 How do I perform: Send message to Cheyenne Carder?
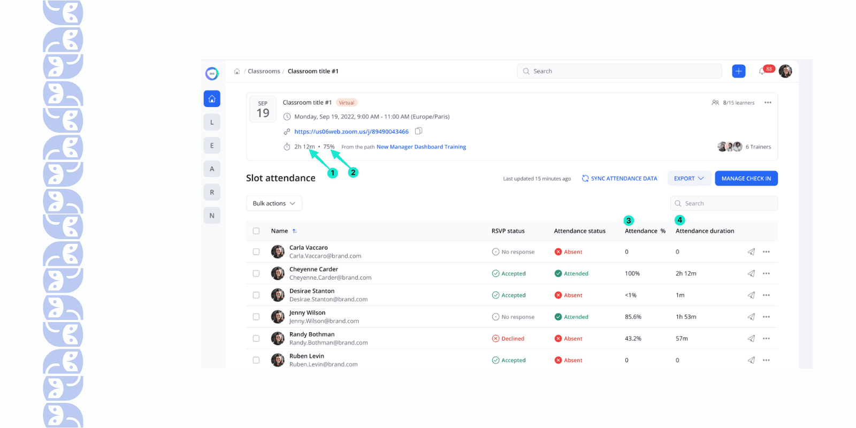(x=751, y=273)
